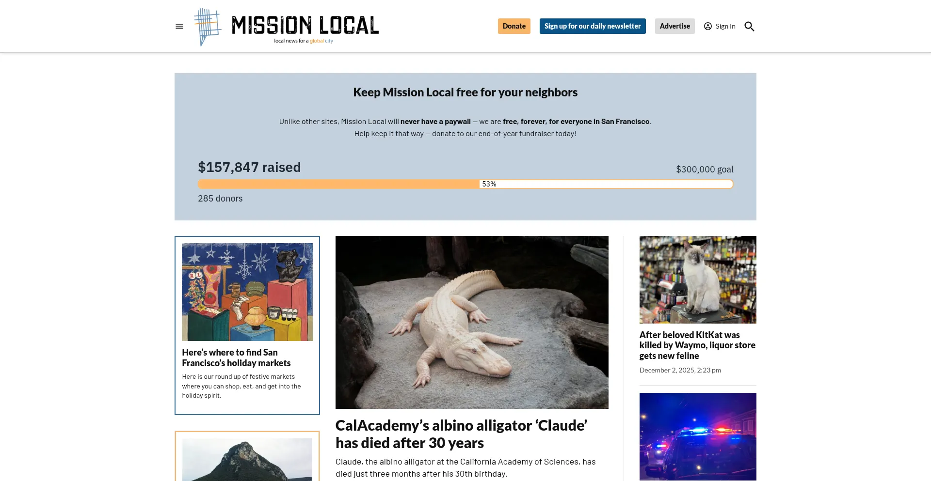Click the Keep Mission Local free heading
The width and height of the screenshot is (931, 481).
pos(465,92)
